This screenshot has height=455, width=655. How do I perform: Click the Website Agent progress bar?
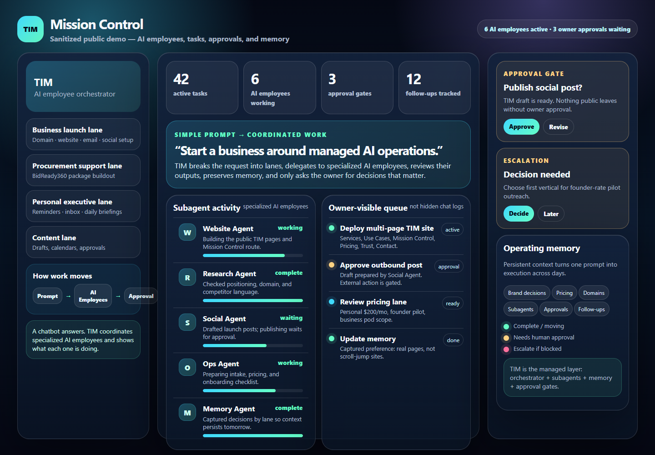(x=253, y=255)
